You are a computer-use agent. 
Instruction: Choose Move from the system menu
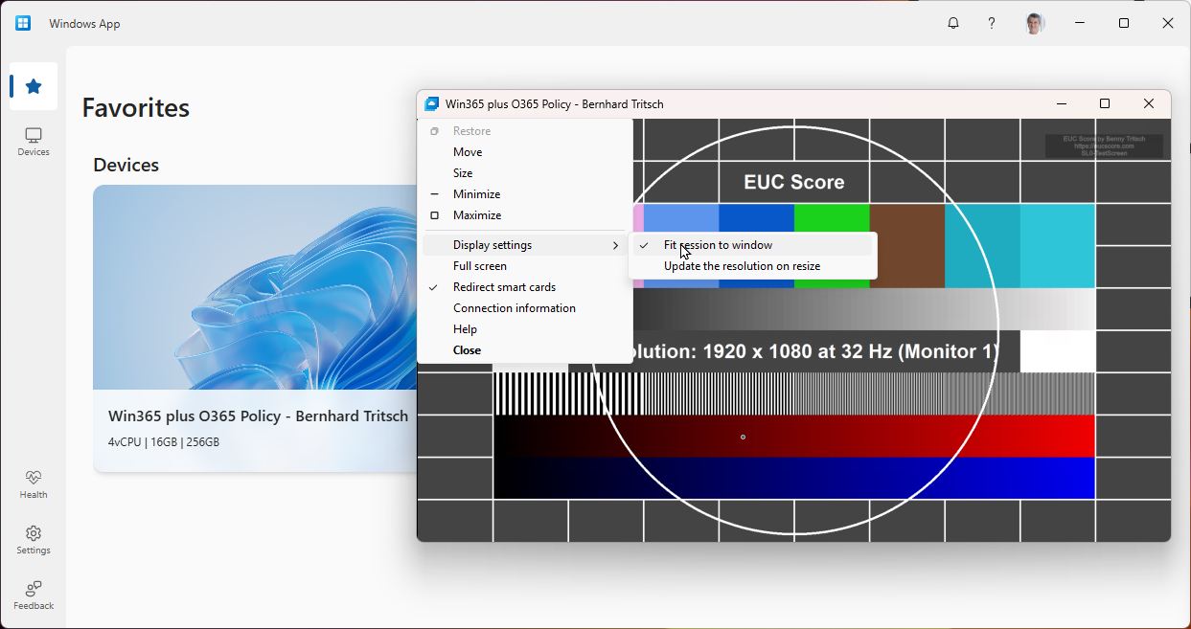[x=468, y=151]
